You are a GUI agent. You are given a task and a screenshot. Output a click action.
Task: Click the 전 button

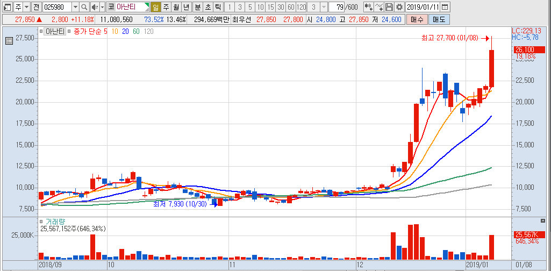36,6
